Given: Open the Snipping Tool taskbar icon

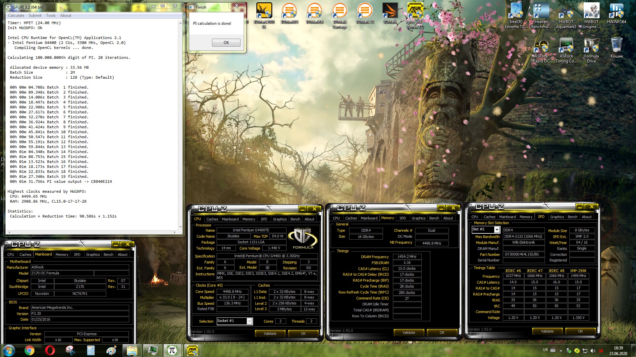Looking at the screenshot, I should (70, 350).
